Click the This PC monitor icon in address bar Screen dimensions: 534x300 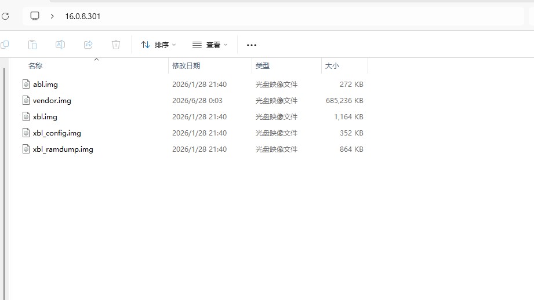coord(35,16)
